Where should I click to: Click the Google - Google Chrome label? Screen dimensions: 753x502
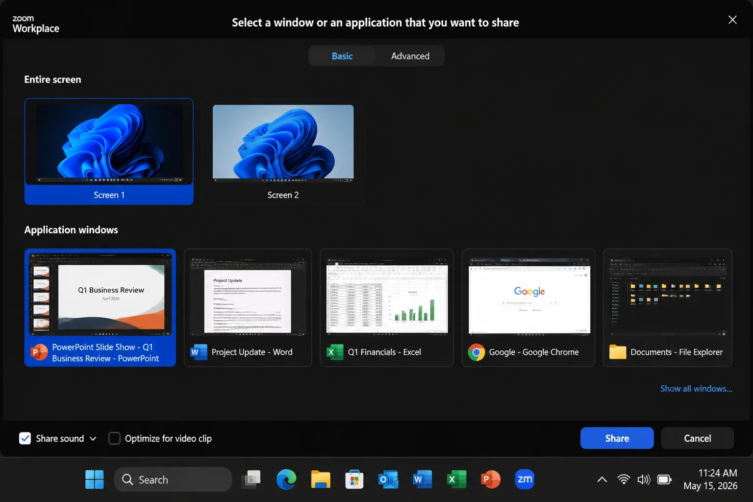click(x=534, y=352)
